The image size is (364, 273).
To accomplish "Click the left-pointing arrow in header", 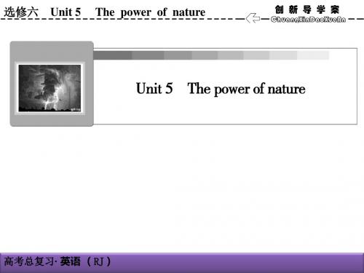I will (253, 18).
